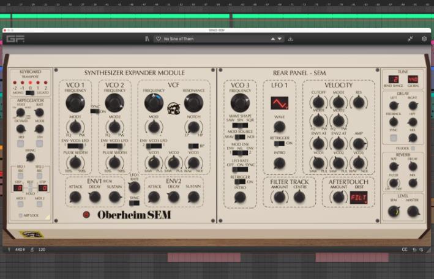The image size is (434, 279).
Task: Select transpose 0 LED
Action: (x=30, y=83)
